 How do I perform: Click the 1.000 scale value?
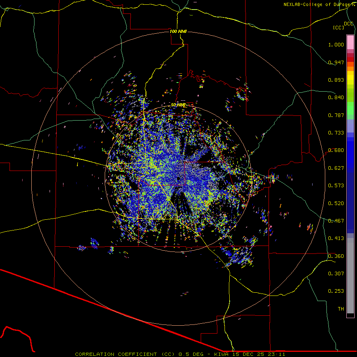tap(336, 44)
